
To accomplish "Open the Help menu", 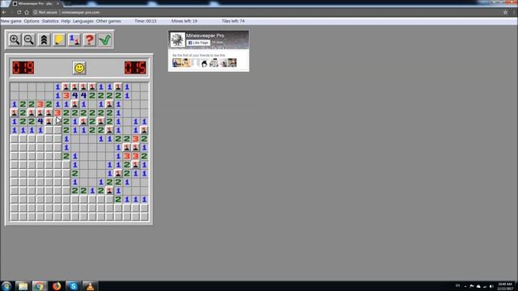I will [x=66, y=21].
